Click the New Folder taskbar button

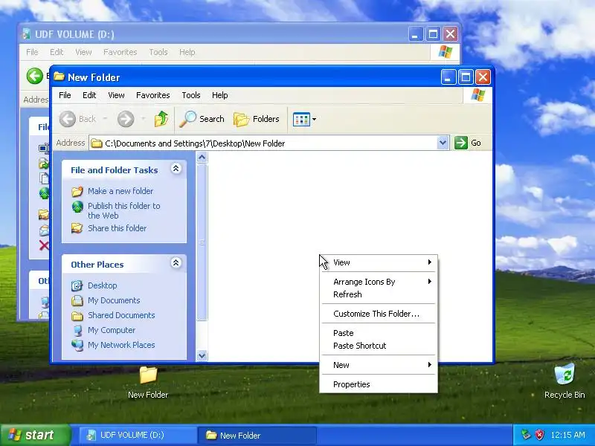(x=257, y=435)
